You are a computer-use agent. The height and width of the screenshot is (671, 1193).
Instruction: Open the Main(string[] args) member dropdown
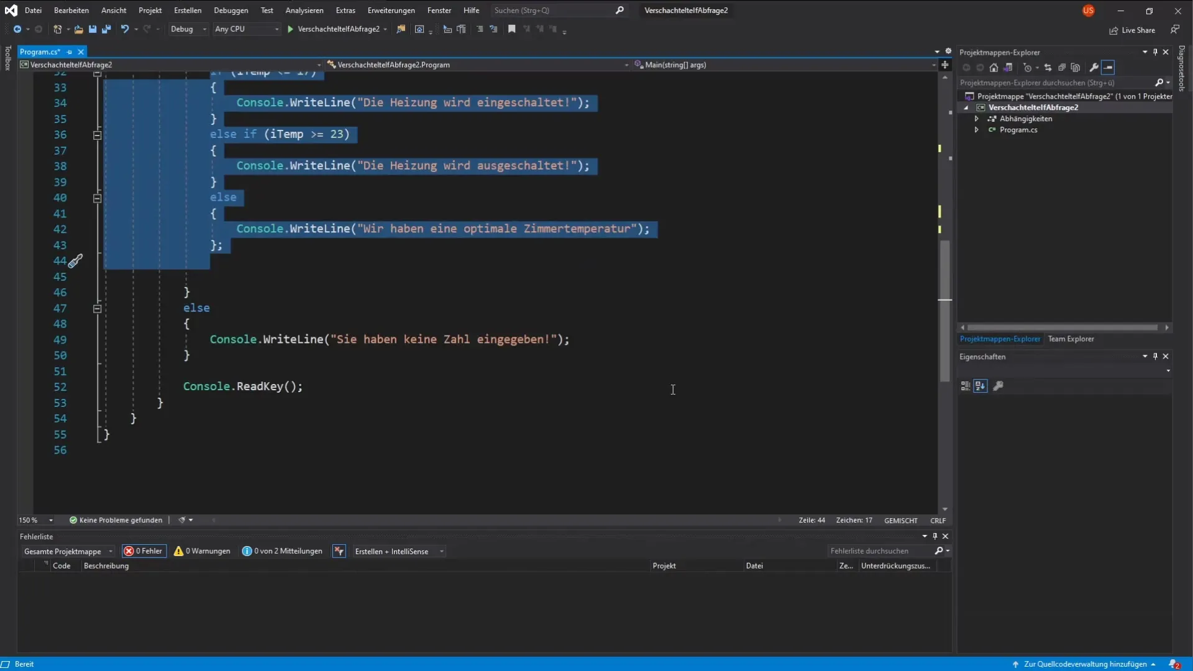click(x=785, y=65)
